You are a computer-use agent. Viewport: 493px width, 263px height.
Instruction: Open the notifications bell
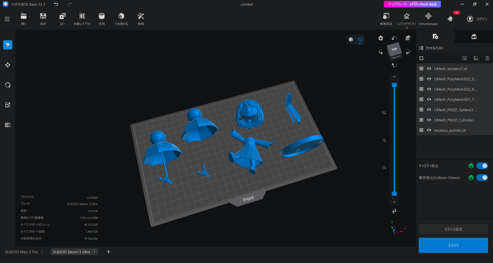click(x=450, y=19)
